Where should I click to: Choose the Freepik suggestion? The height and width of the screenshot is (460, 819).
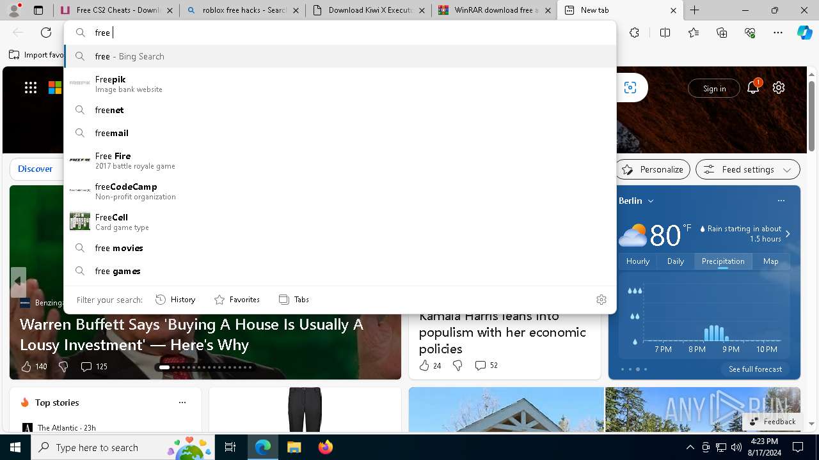tap(340, 83)
